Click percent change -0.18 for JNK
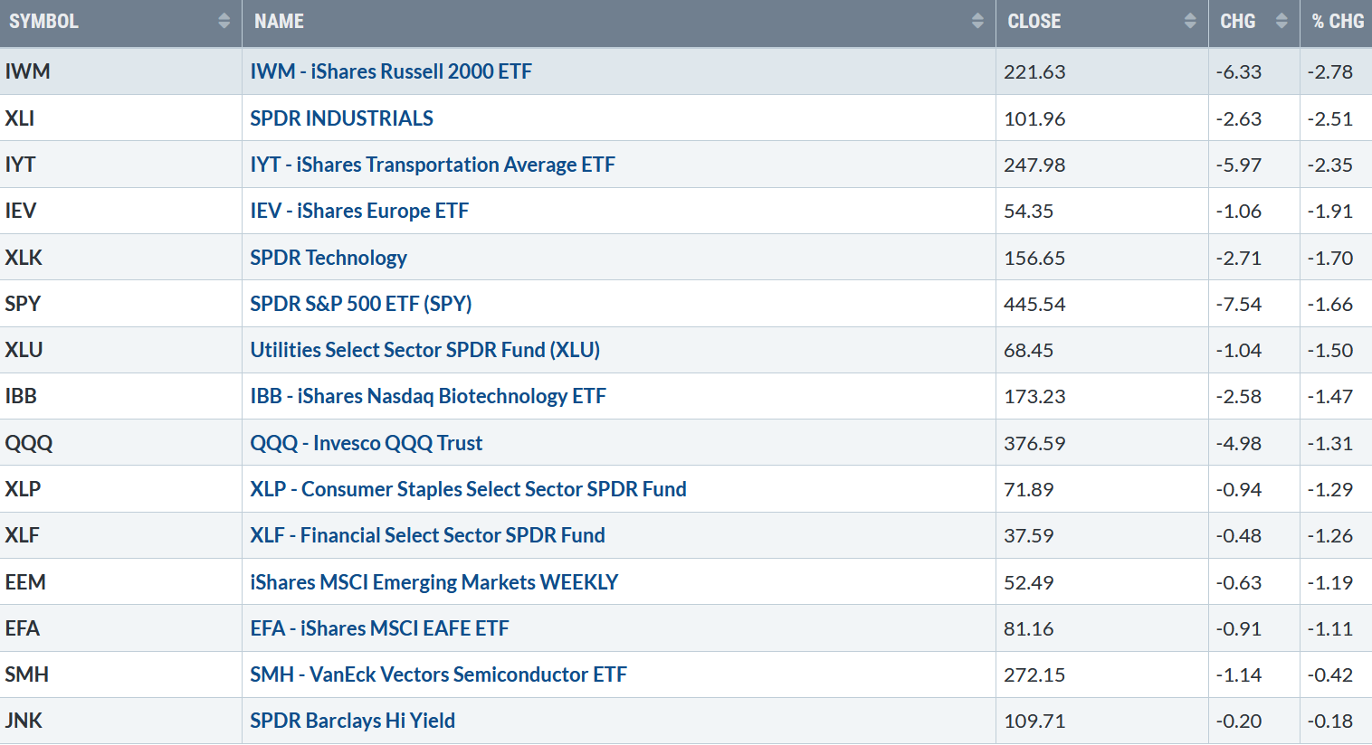The image size is (1372, 745). click(1330, 721)
